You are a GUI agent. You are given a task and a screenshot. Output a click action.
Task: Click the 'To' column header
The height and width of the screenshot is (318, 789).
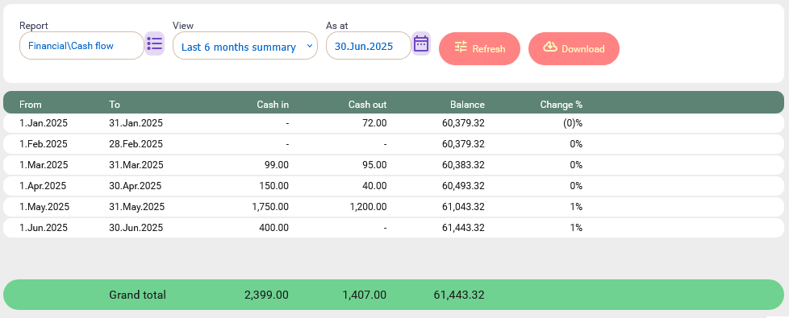[115, 105]
